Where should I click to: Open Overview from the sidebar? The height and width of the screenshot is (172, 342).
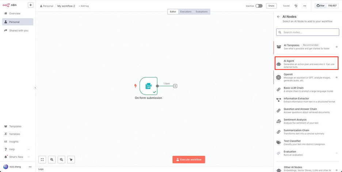pyautogui.click(x=15, y=13)
